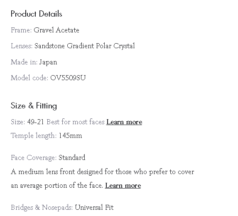Click Best for most faces text

tap(76, 122)
